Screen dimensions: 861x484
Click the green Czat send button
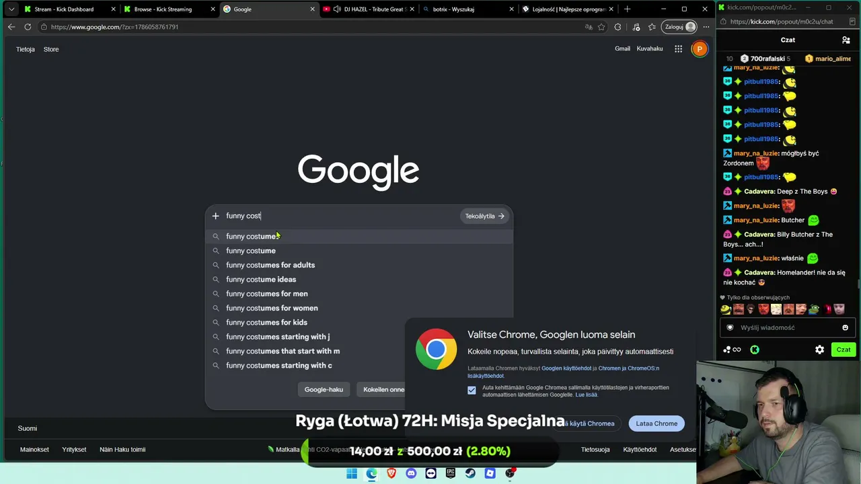click(x=844, y=350)
